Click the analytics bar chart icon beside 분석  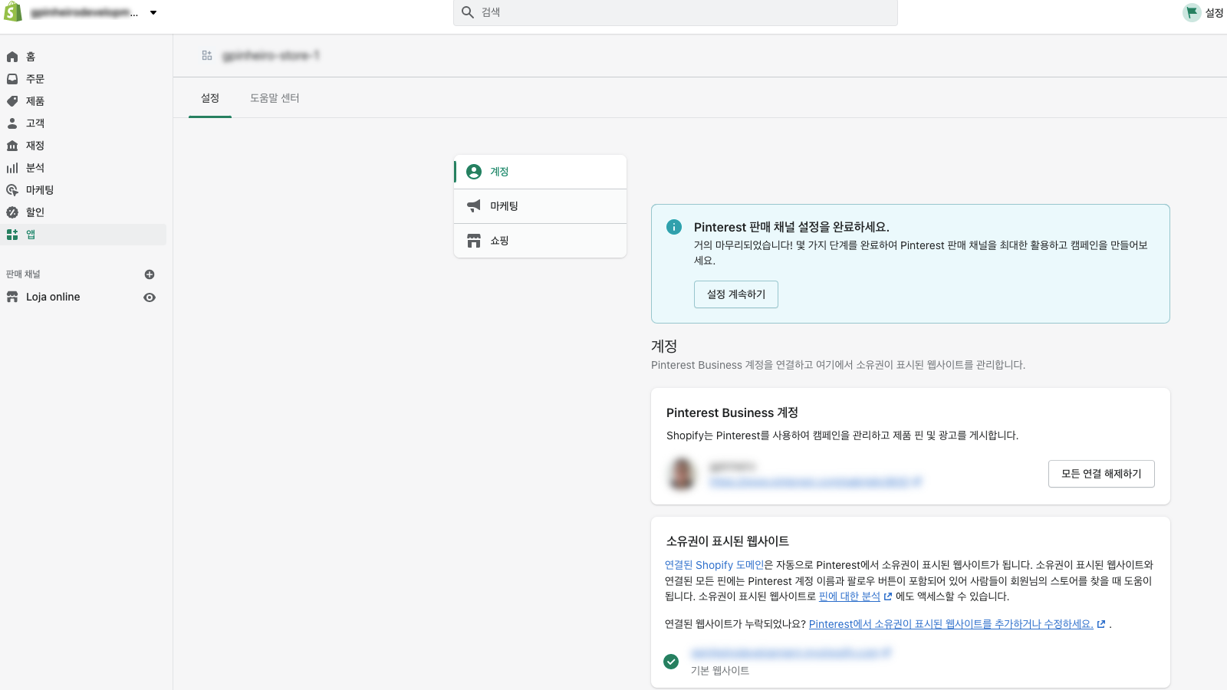coord(12,168)
